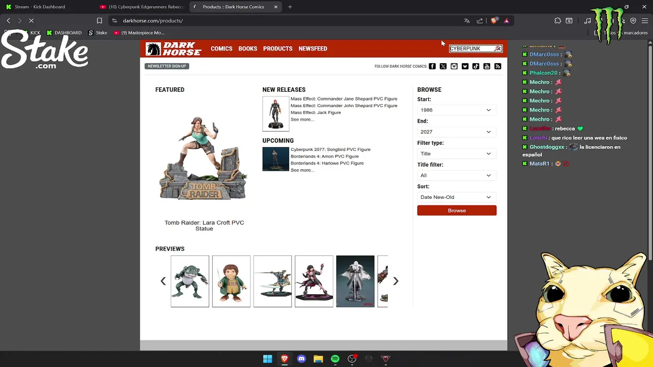Click the Brave VPN shield icon

point(633,21)
